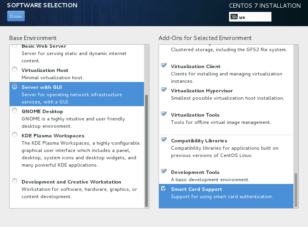
Task: Click the Virtualization Hypervisor description text
Action: pyautogui.click(x=227, y=98)
